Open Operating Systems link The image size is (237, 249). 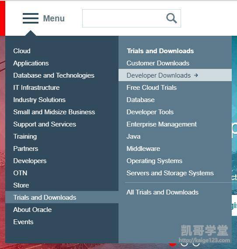pos(154,161)
